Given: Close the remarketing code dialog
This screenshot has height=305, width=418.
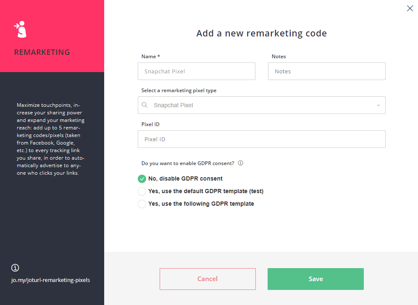Looking at the screenshot, I should [x=410, y=8].
